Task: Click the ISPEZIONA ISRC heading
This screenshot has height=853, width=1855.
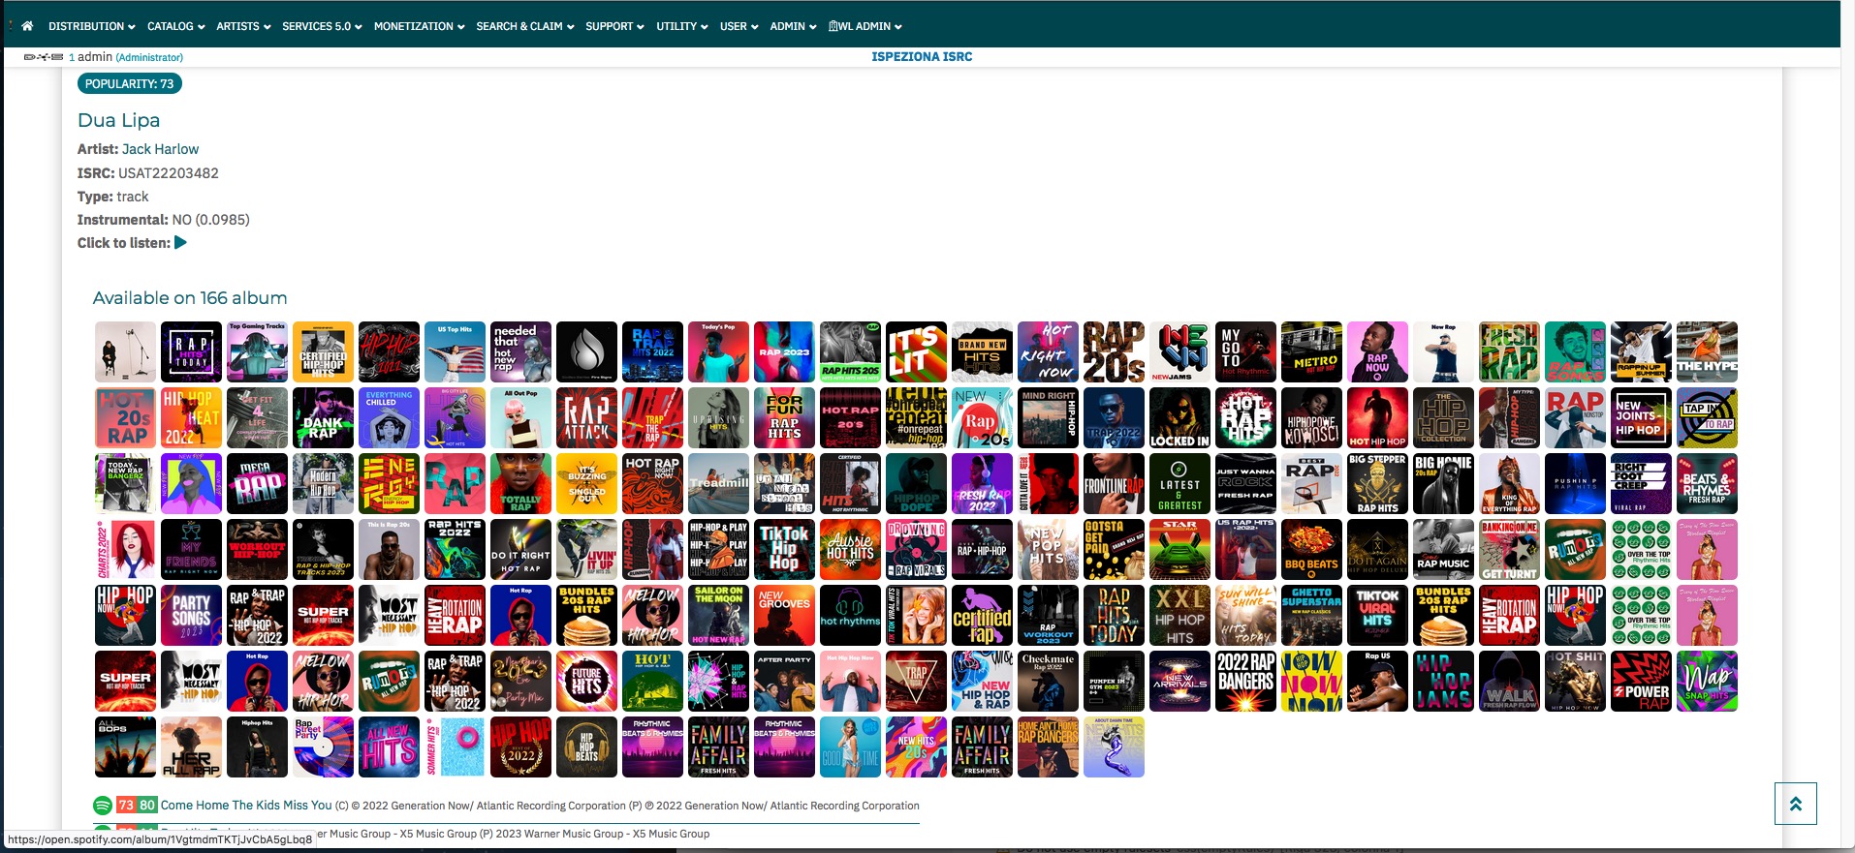Action: [x=922, y=57]
